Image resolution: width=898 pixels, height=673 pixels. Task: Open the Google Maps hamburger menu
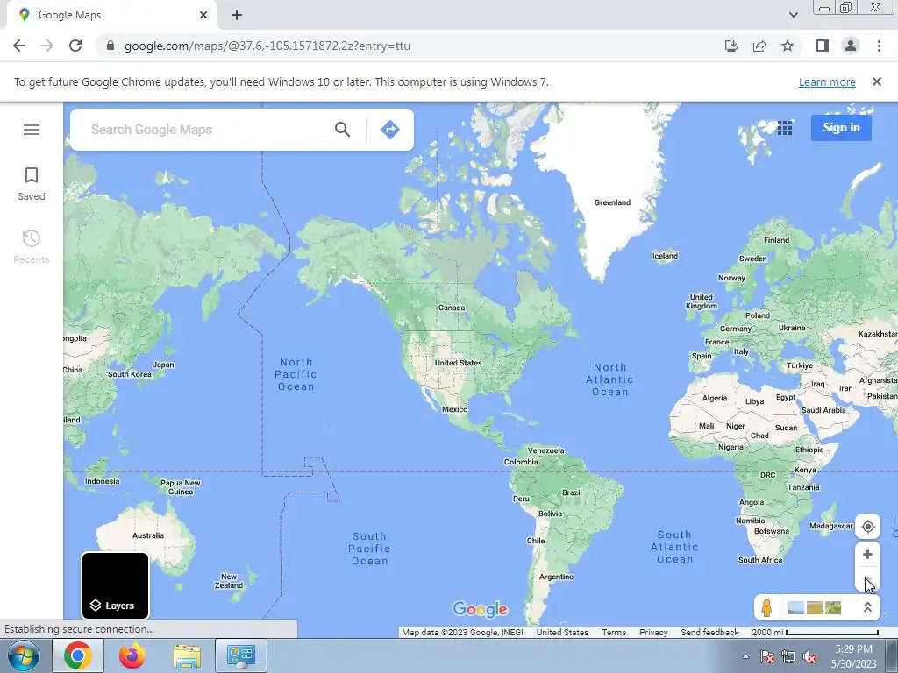tap(32, 130)
